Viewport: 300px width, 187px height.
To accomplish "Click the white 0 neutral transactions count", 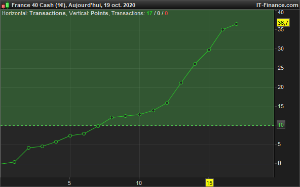I will 159,13.
